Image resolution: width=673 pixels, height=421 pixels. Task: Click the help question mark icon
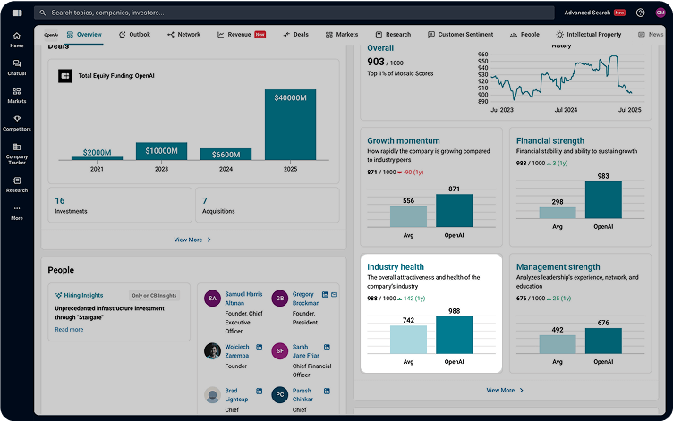coord(640,13)
